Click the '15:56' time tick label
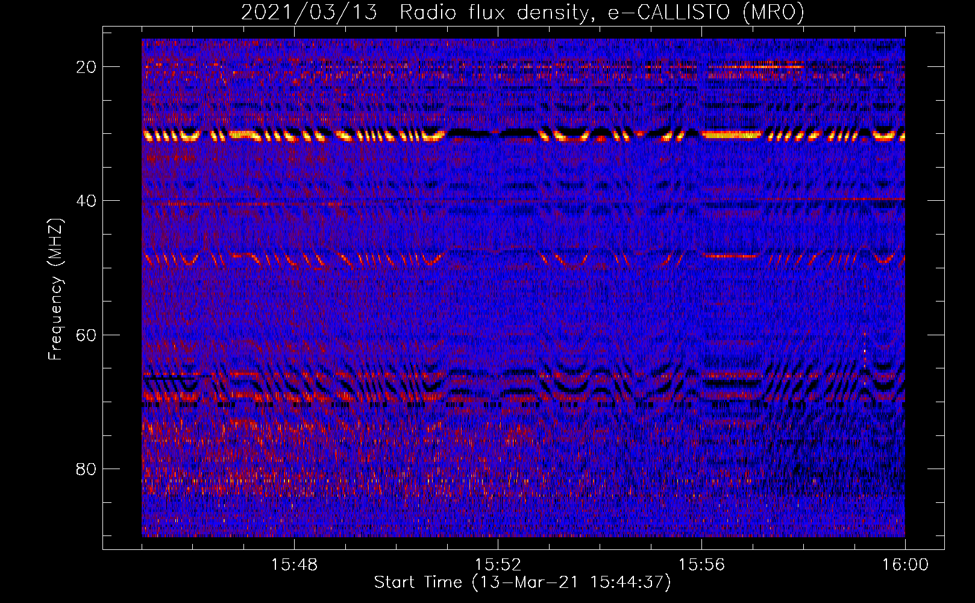This screenshot has width=975, height=603. tap(701, 565)
